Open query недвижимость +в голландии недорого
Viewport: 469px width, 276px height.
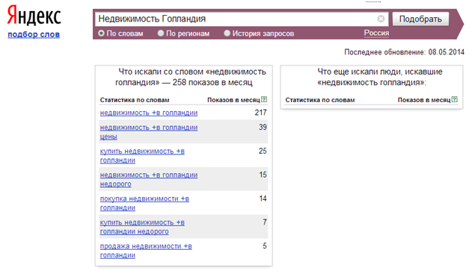[149, 179]
